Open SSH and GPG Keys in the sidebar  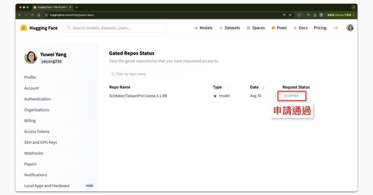59,143
